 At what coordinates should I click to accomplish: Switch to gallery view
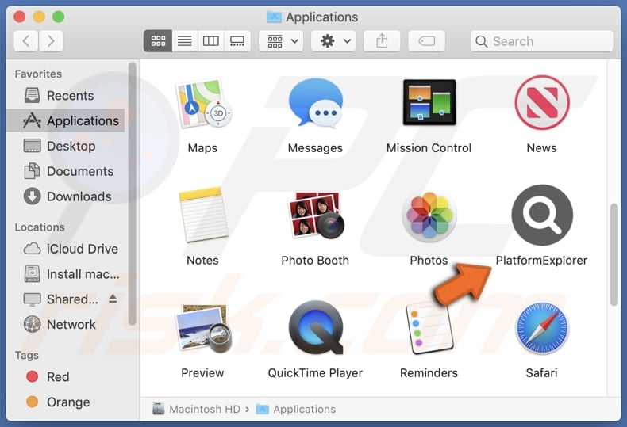tap(237, 40)
